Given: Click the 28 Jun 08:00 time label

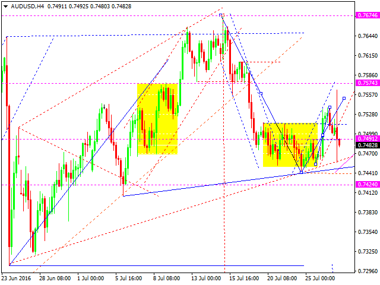Looking at the screenshot, I should pos(55,278).
